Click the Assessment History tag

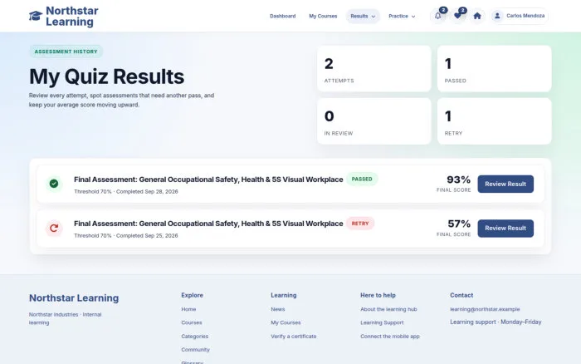point(66,52)
